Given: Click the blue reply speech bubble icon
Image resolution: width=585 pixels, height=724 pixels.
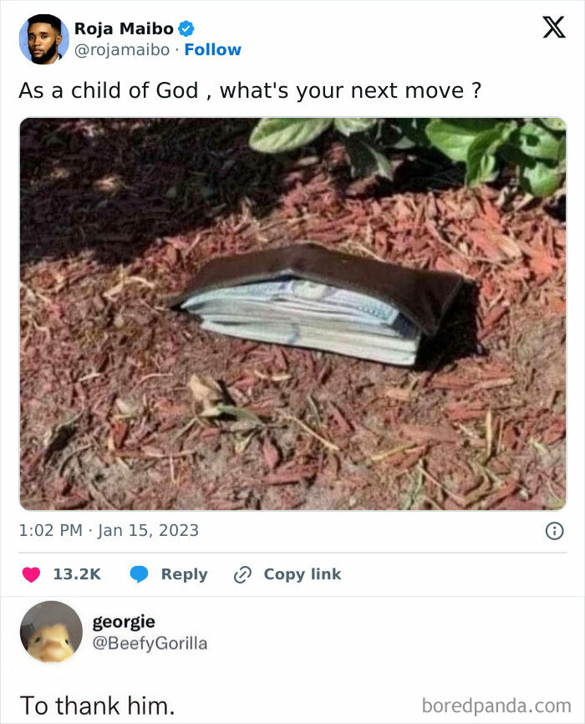Looking at the screenshot, I should (139, 574).
